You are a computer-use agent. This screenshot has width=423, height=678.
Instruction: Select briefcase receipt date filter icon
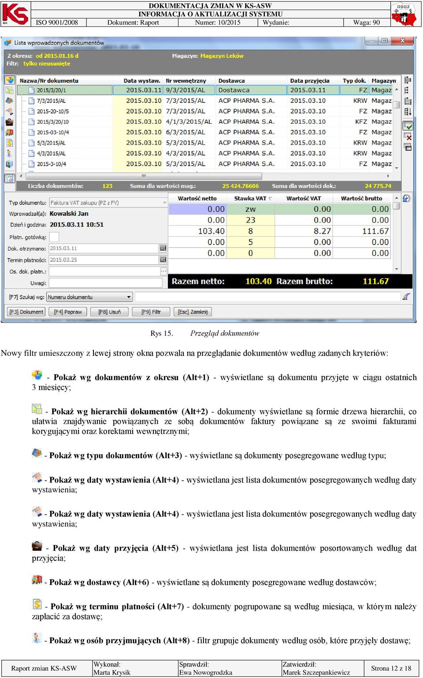(x=9, y=122)
